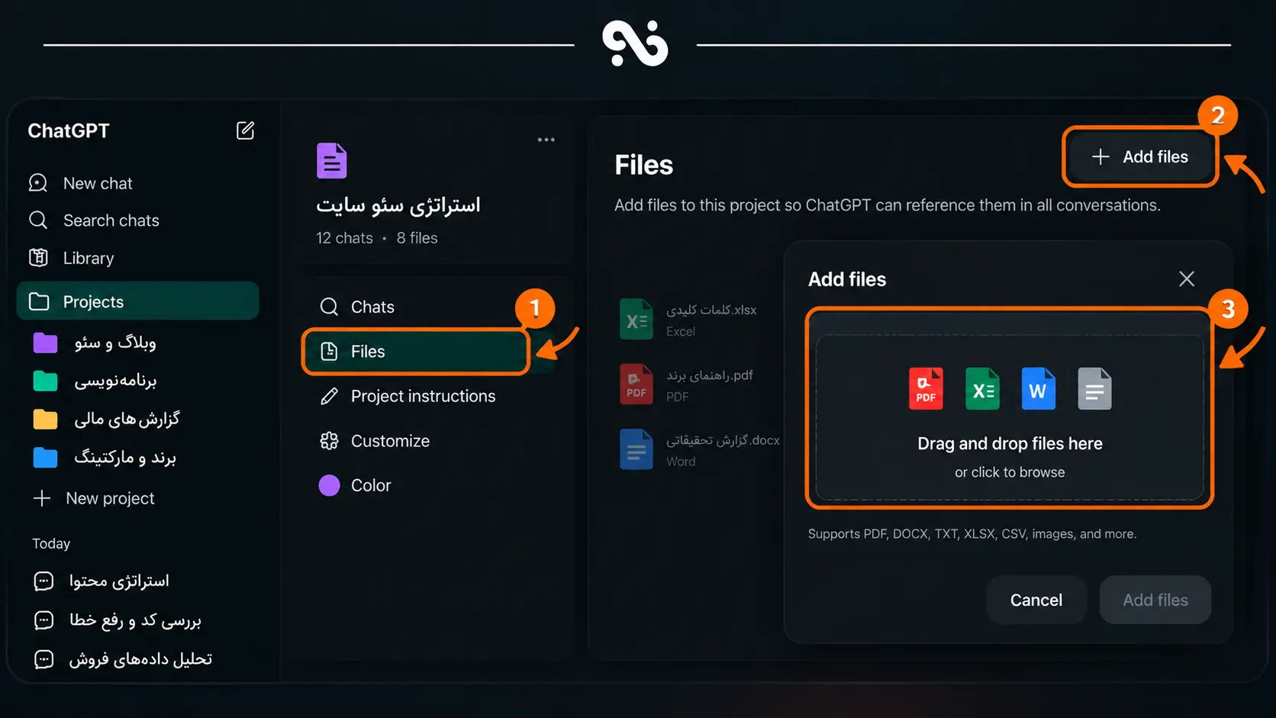The height and width of the screenshot is (718, 1276).
Task: Open the گزارش تحقیقاتی.docx Word file
Action: 700,449
